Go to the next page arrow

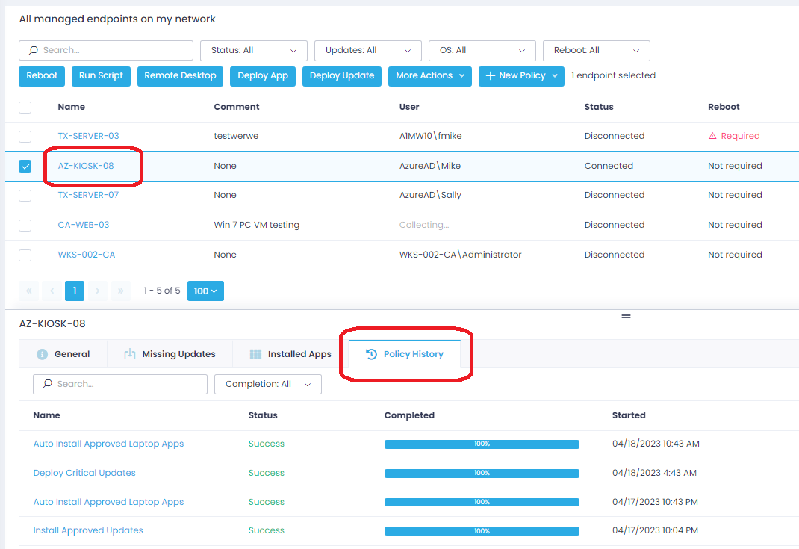(99, 291)
